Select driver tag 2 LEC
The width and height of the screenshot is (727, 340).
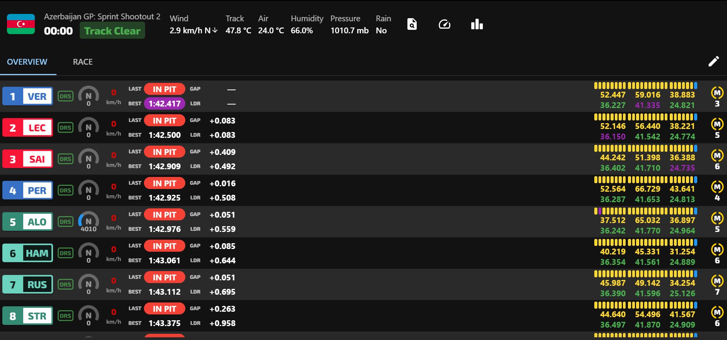tap(27, 128)
